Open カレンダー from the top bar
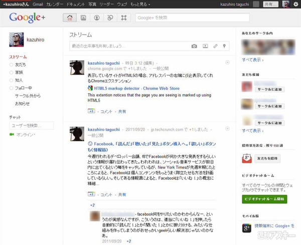Viewport: 301px width, 245px height. click(55, 4)
